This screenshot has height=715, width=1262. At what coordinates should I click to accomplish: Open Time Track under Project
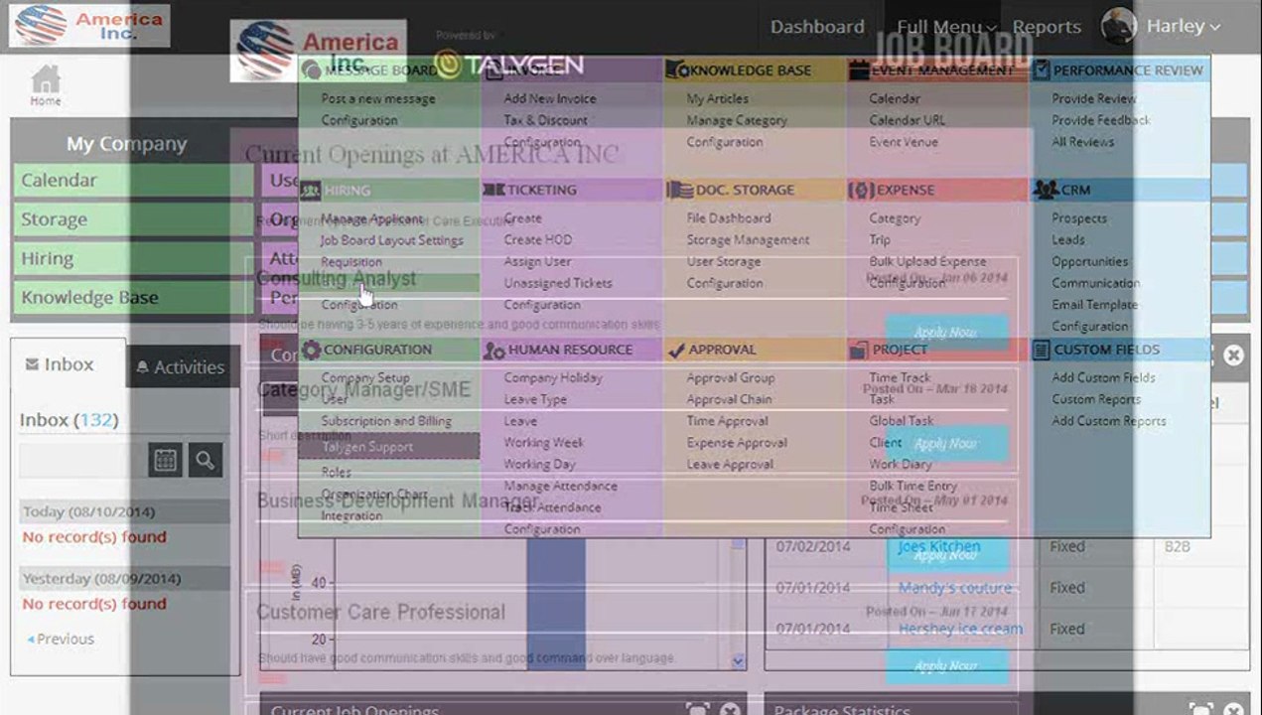point(901,377)
